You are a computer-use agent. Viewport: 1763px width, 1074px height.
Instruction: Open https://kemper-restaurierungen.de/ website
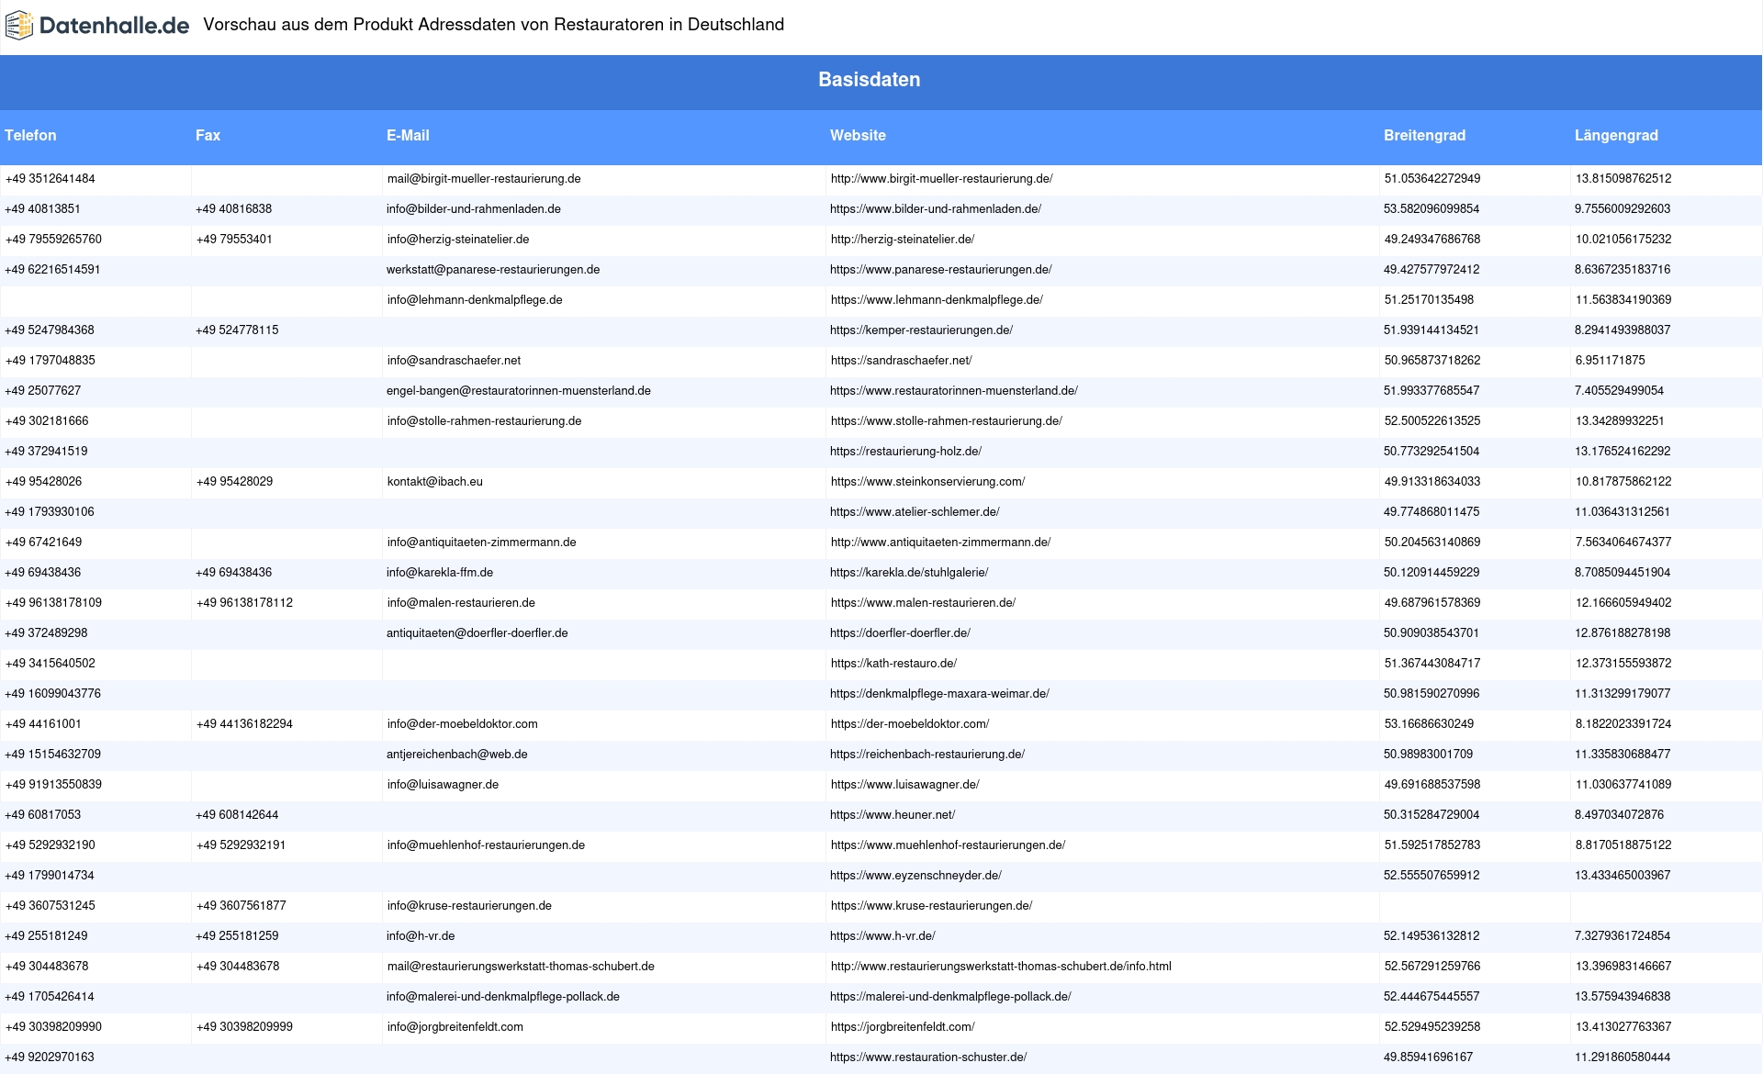(921, 330)
